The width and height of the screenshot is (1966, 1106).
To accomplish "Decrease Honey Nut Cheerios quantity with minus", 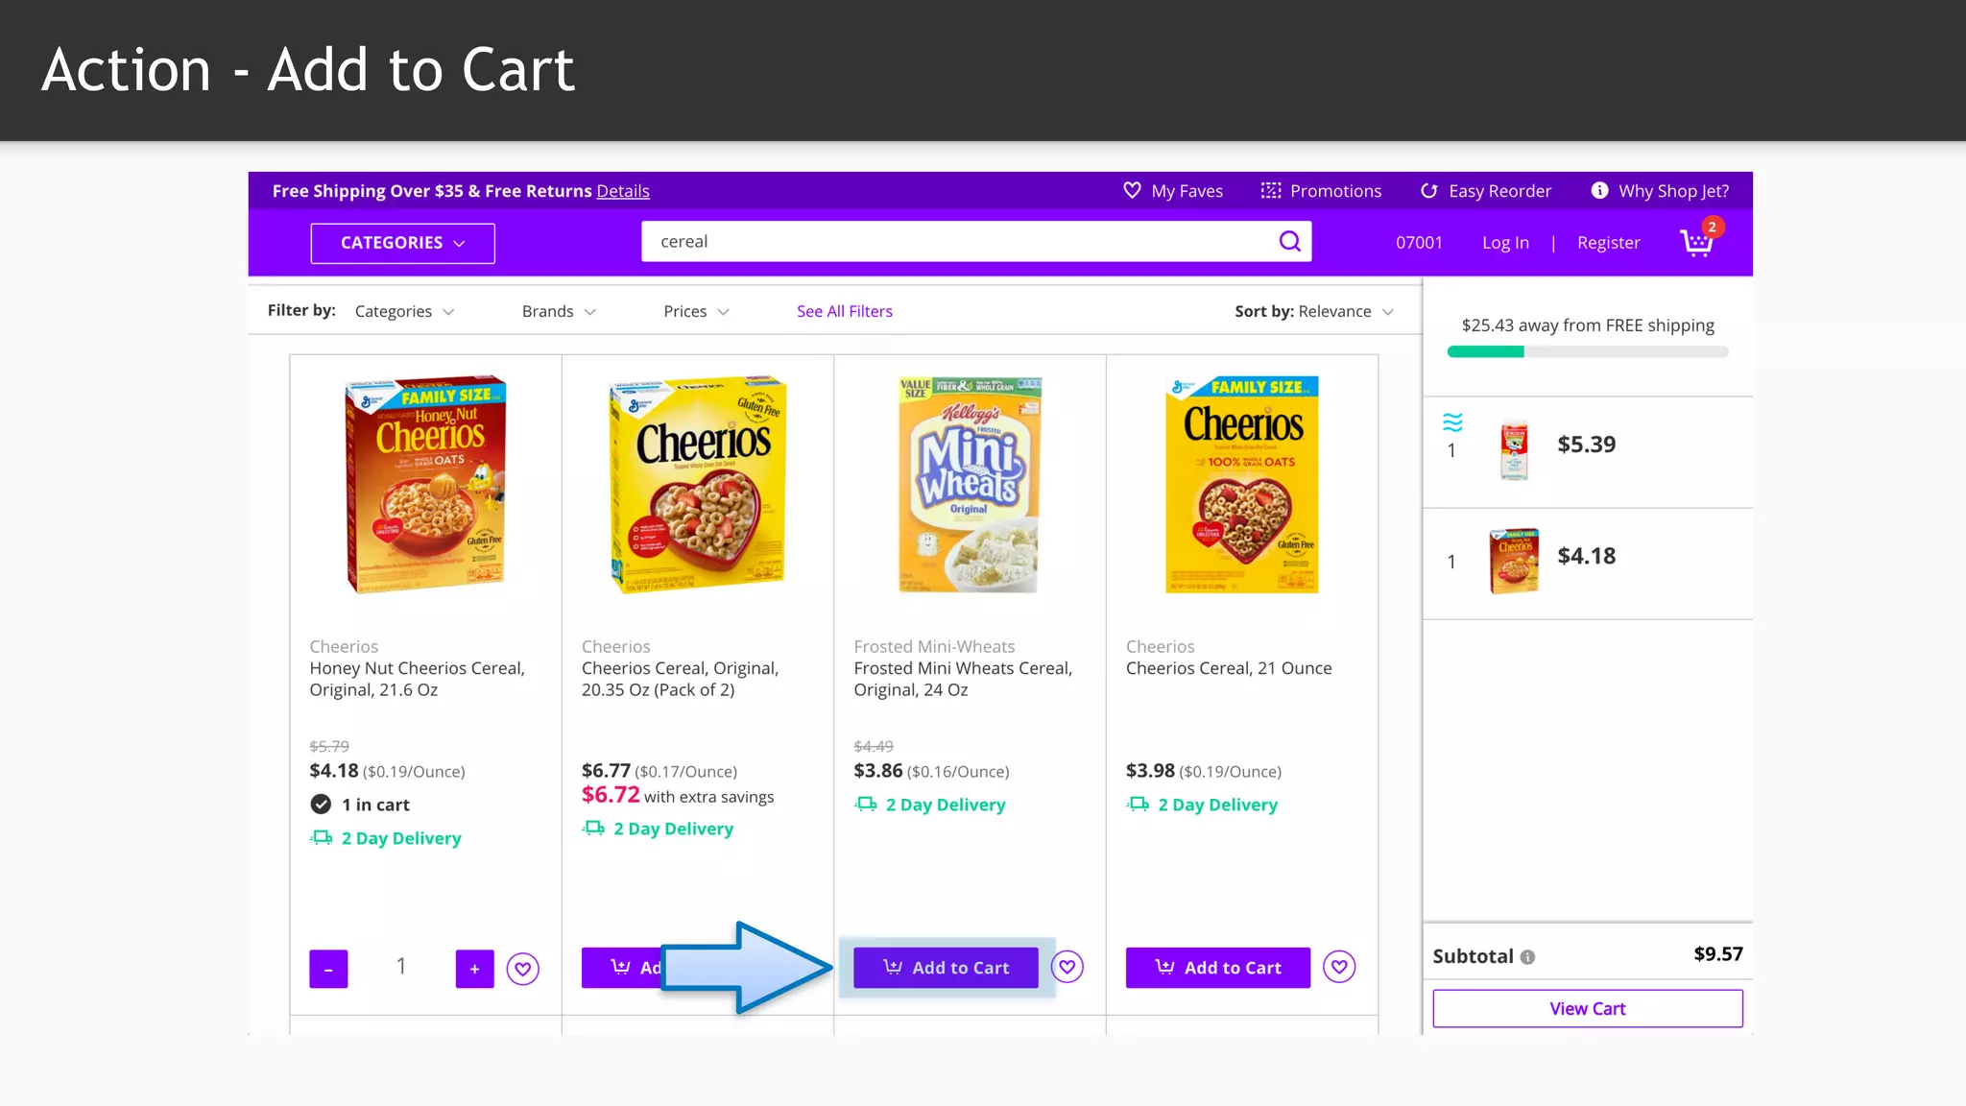I will pos(328,969).
